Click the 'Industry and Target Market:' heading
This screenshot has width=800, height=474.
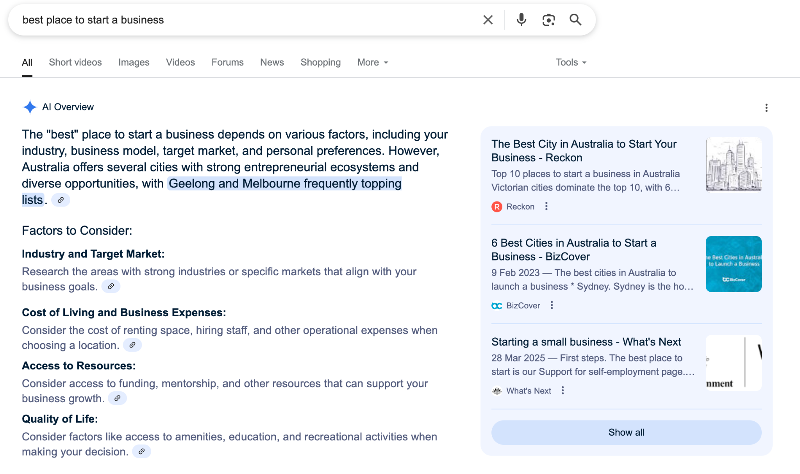tap(93, 254)
